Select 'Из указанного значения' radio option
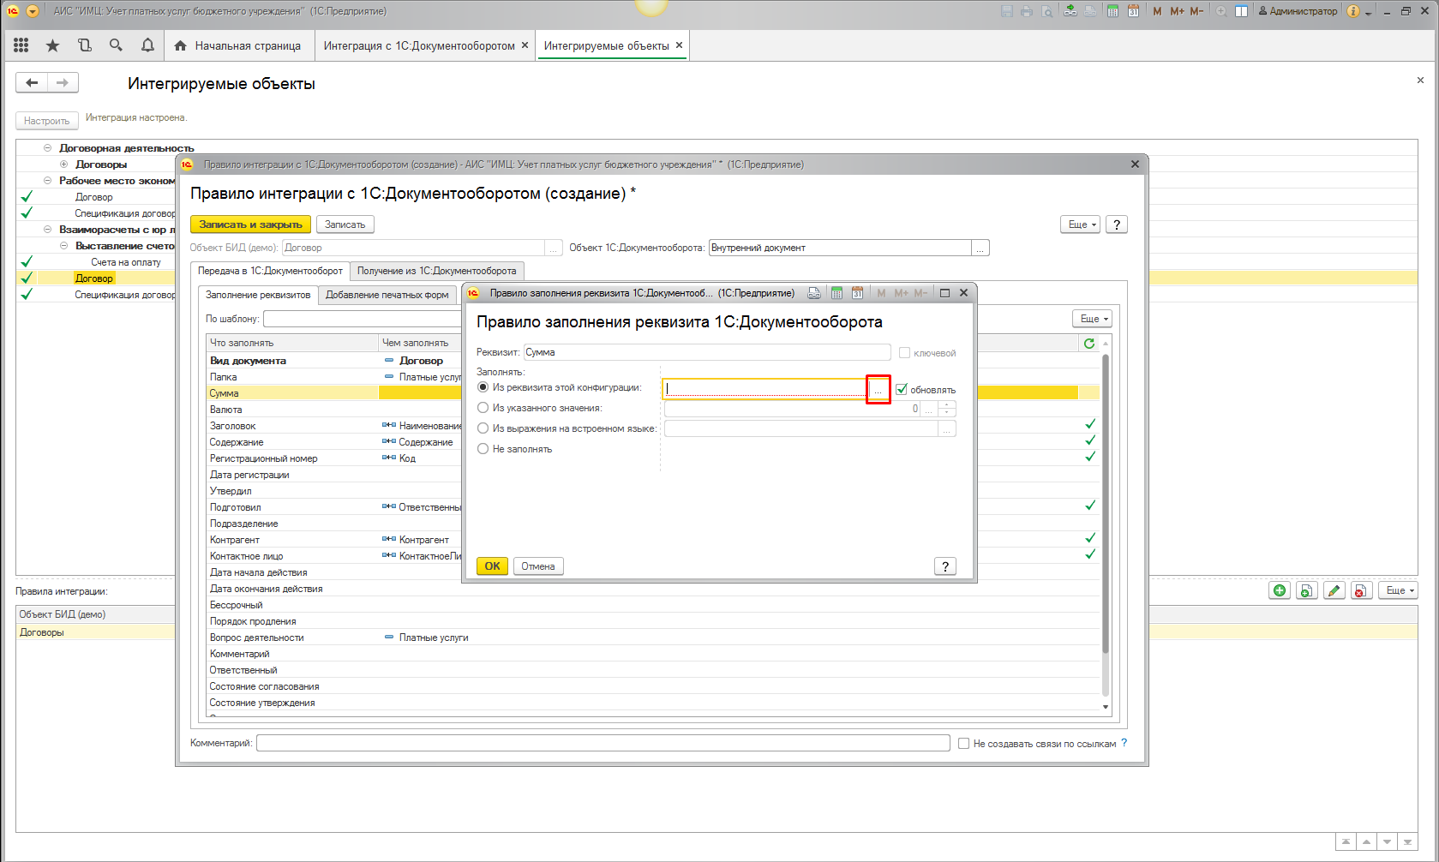This screenshot has height=862, width=1439. [x=483, y=408]
